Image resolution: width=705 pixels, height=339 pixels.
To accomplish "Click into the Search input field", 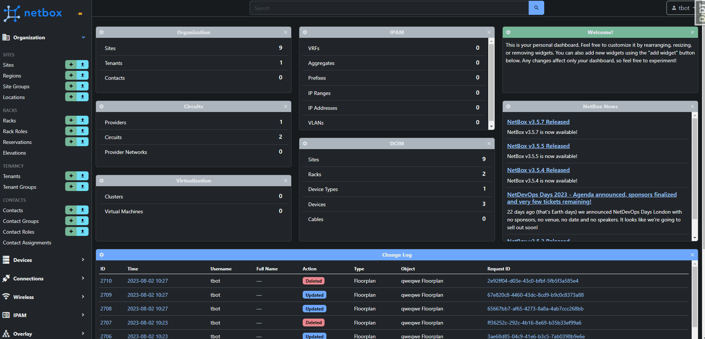I will point(389,8).
